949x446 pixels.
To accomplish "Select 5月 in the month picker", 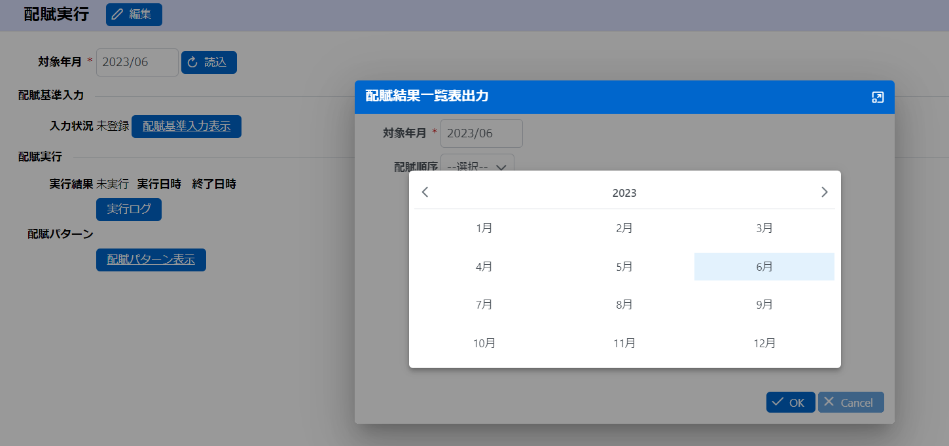I will point(624,267).
